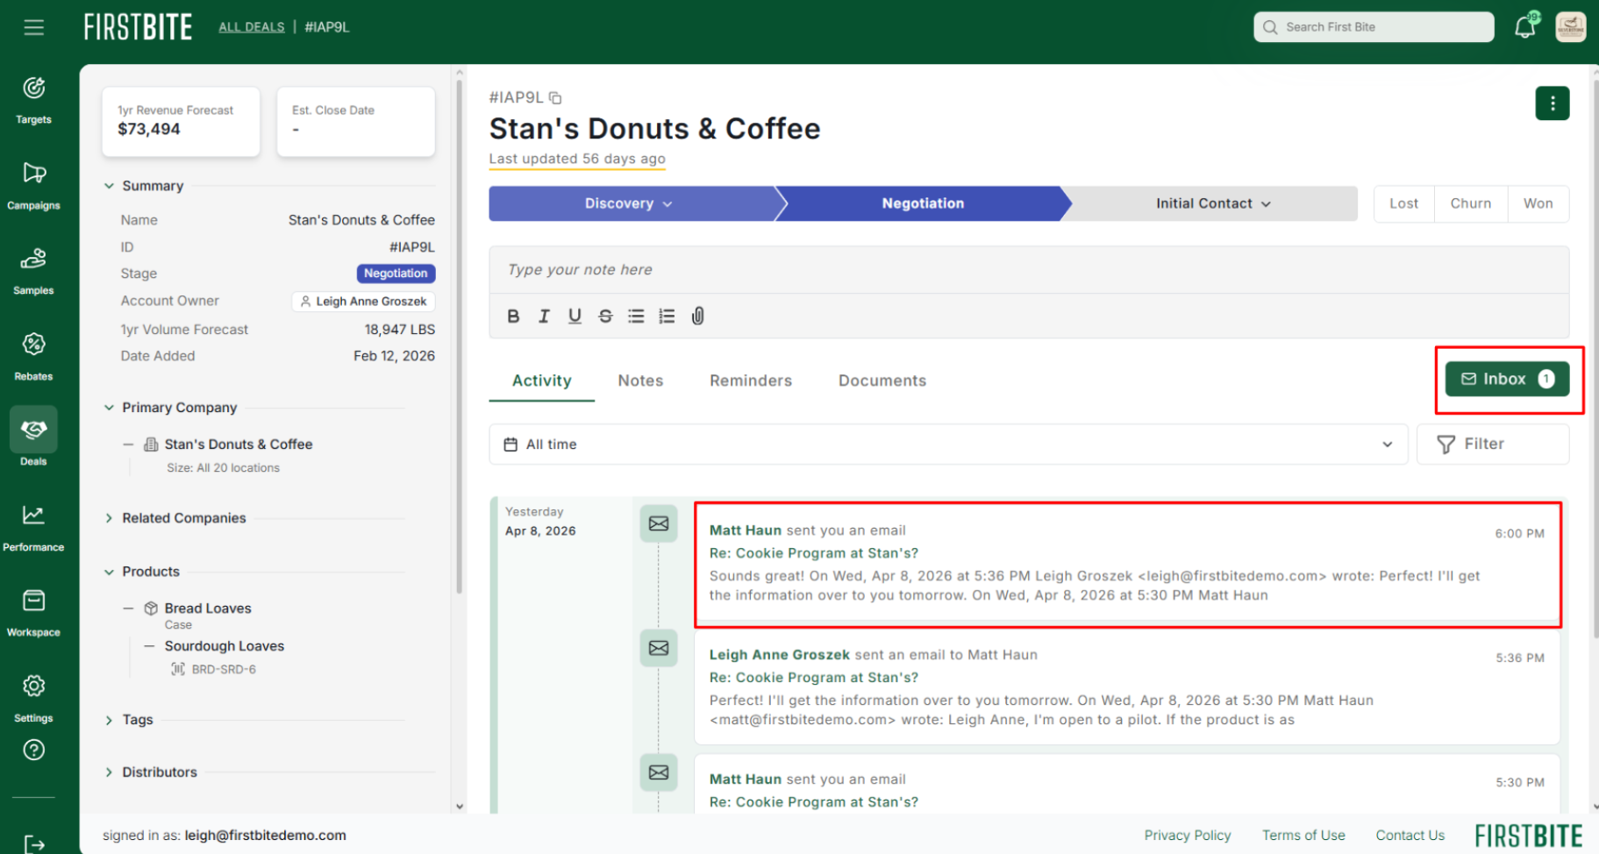Switch to the Documents tab
This screenshot has width=1599, height=854.
point(882,381)
